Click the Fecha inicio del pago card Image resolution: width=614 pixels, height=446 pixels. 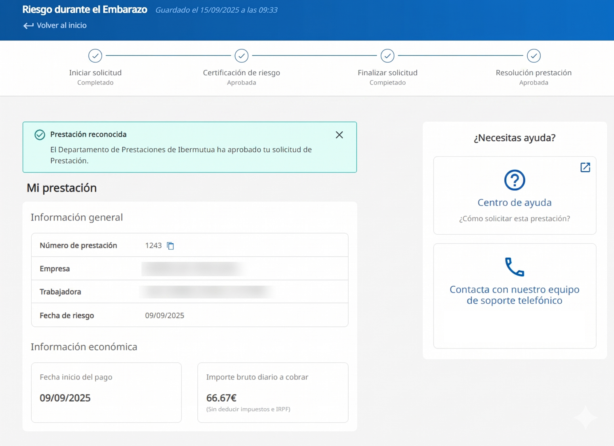coord(106,392)
